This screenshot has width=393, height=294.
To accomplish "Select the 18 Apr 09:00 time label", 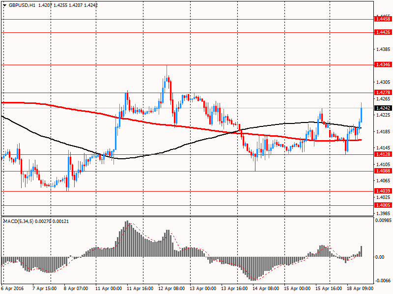I will click(x=360, y=289).
